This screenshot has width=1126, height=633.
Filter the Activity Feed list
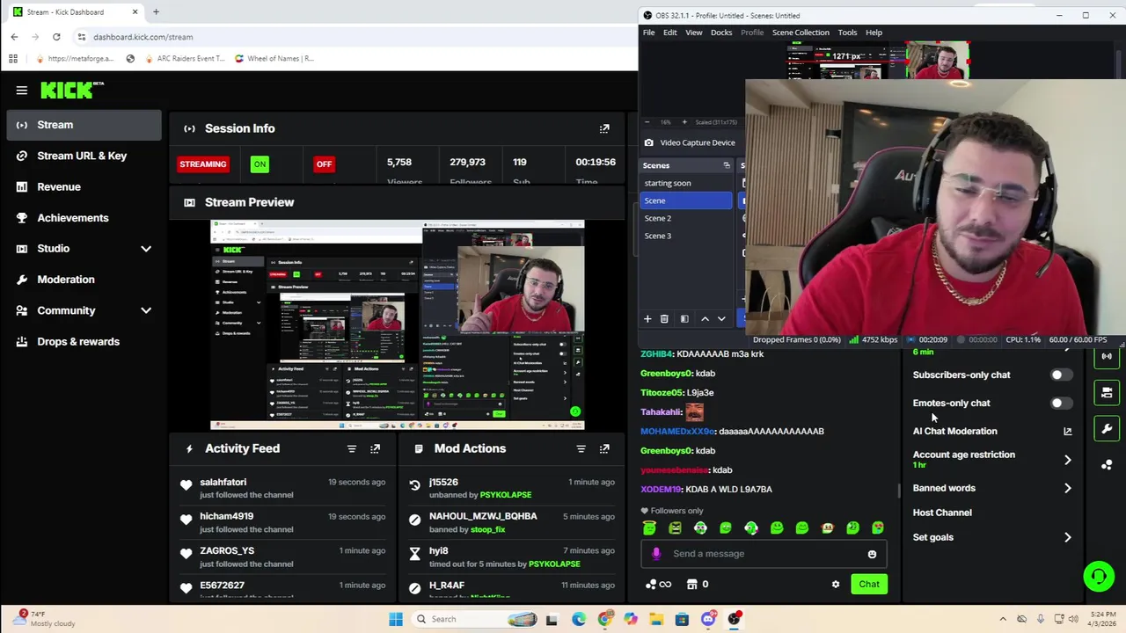coord(352,448)
